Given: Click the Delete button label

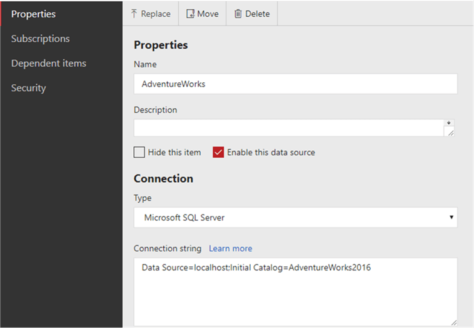Looking at the screenshot, I should [257, 14].
